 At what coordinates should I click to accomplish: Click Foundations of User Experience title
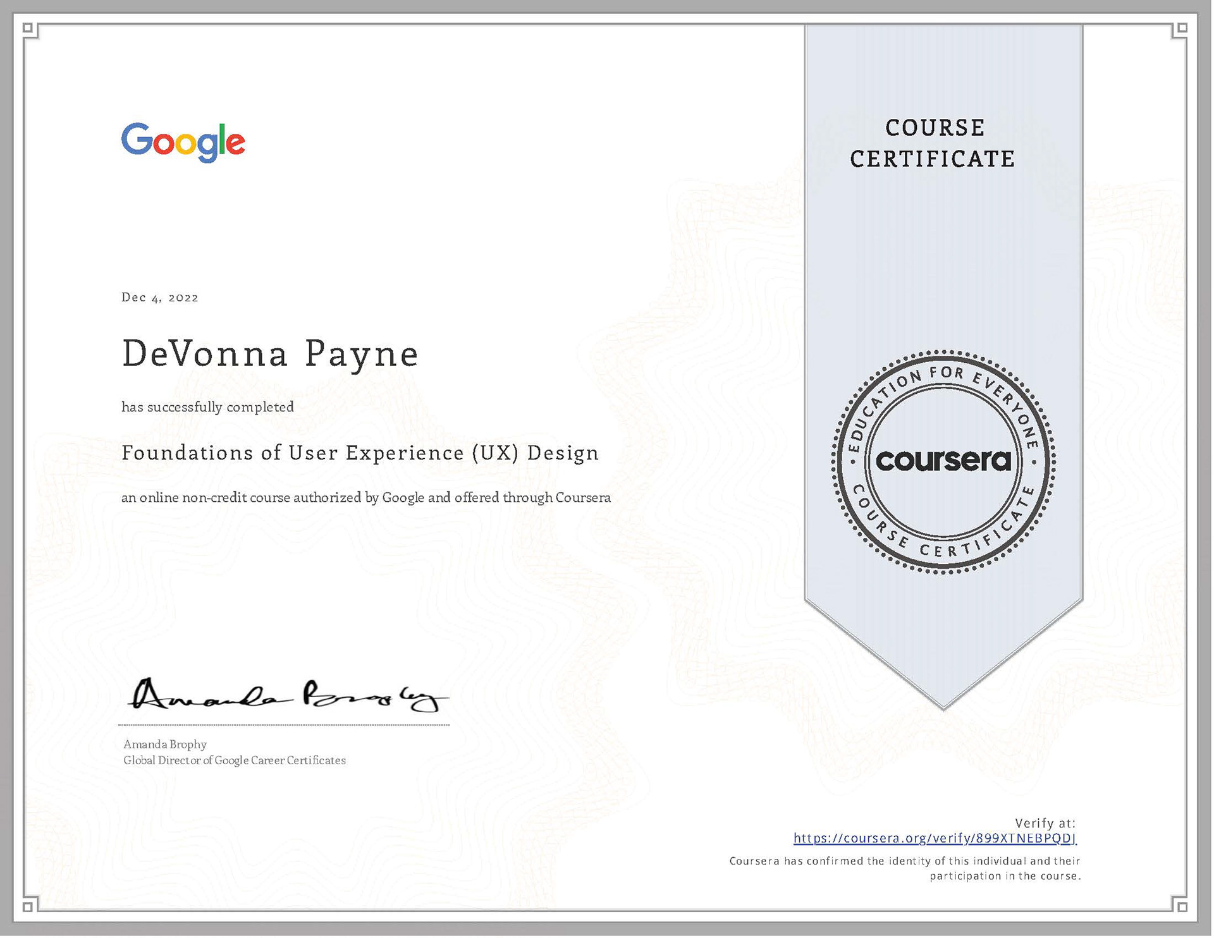[360, 453]
